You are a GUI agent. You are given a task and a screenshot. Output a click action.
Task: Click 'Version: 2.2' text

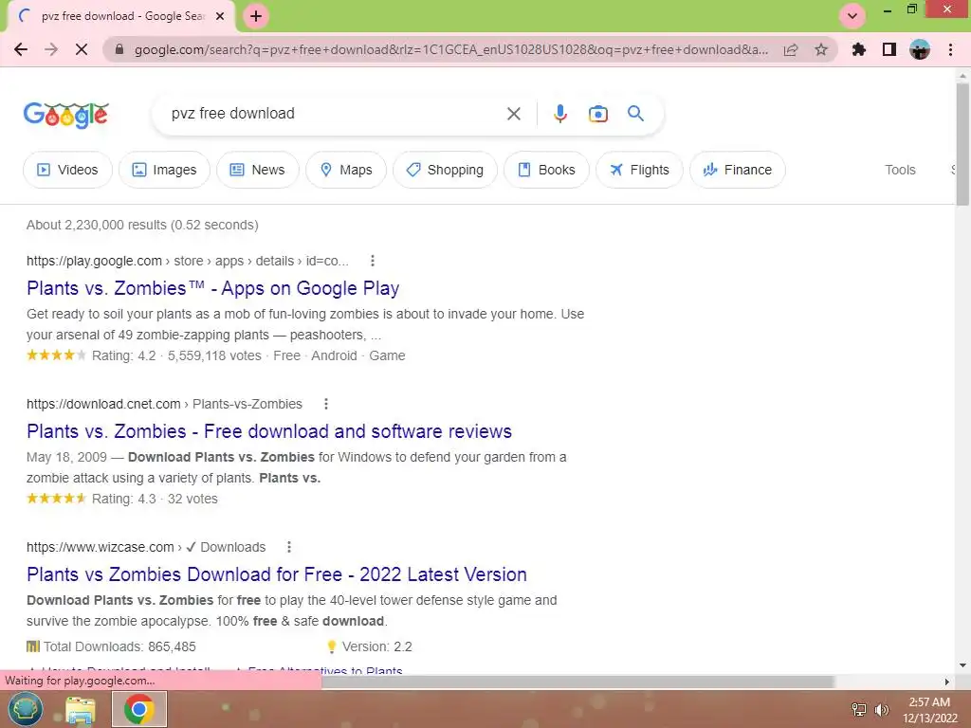377,646
